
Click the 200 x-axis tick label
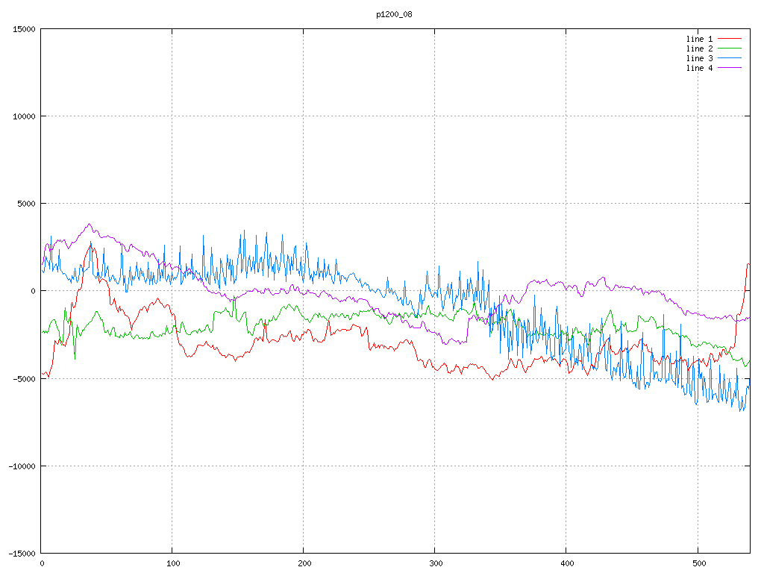click(304, 564)
